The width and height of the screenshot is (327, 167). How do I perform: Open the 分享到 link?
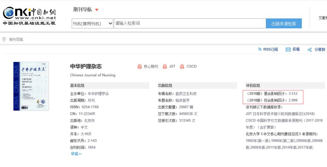pos(320,50)
